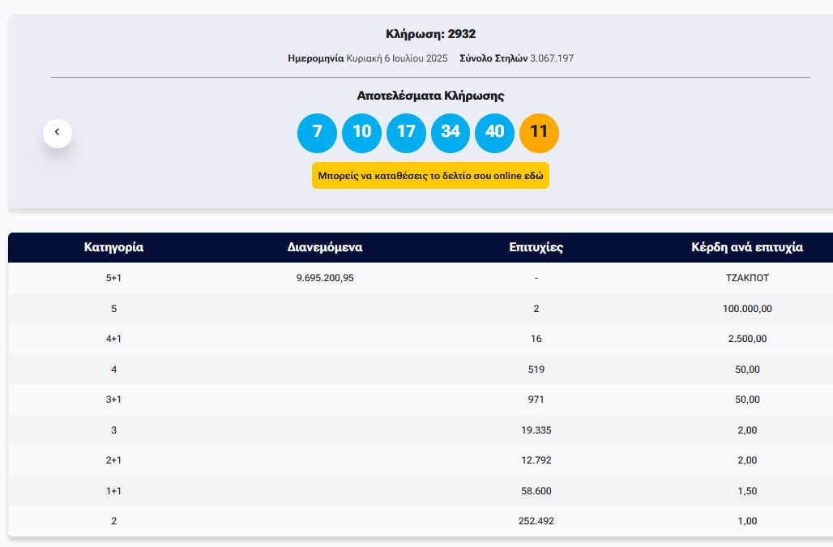Click the total columns value 3.067.197
This screenshot has height=547, width=833.
552,58
